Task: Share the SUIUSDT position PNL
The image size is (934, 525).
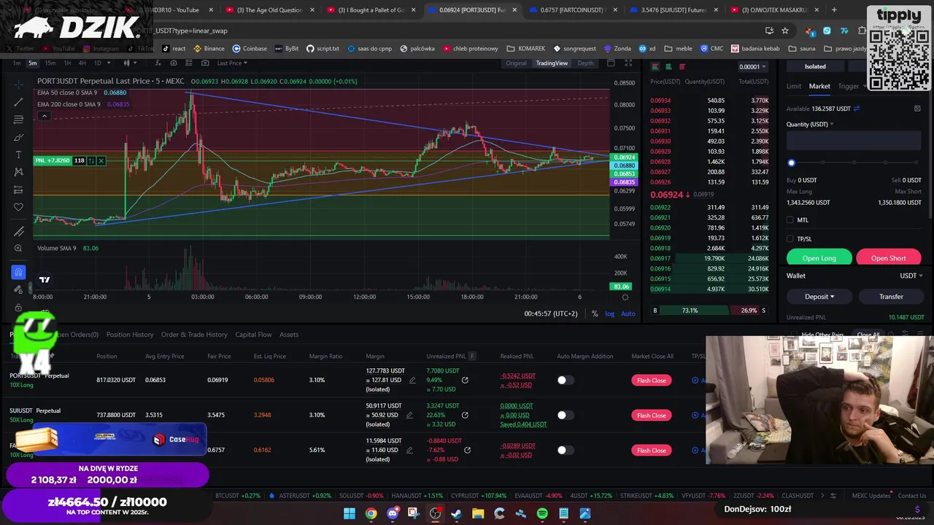Action: click(x=465, y=415)
